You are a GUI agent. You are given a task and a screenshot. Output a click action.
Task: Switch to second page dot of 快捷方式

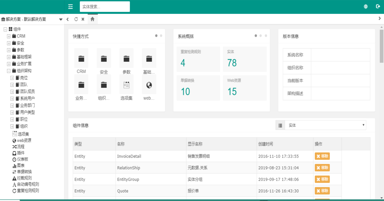point(161,36)
